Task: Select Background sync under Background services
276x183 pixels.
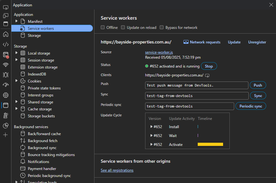Action: (42, 148)
